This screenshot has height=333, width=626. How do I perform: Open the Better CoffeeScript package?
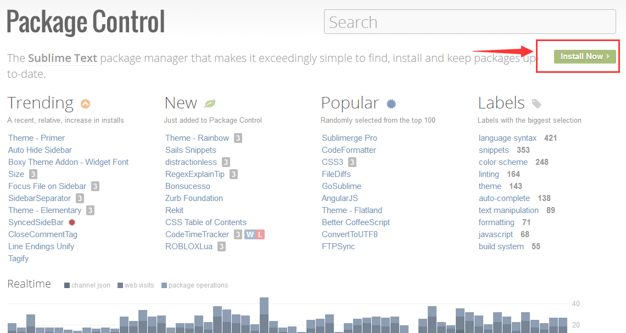[356, 222]
